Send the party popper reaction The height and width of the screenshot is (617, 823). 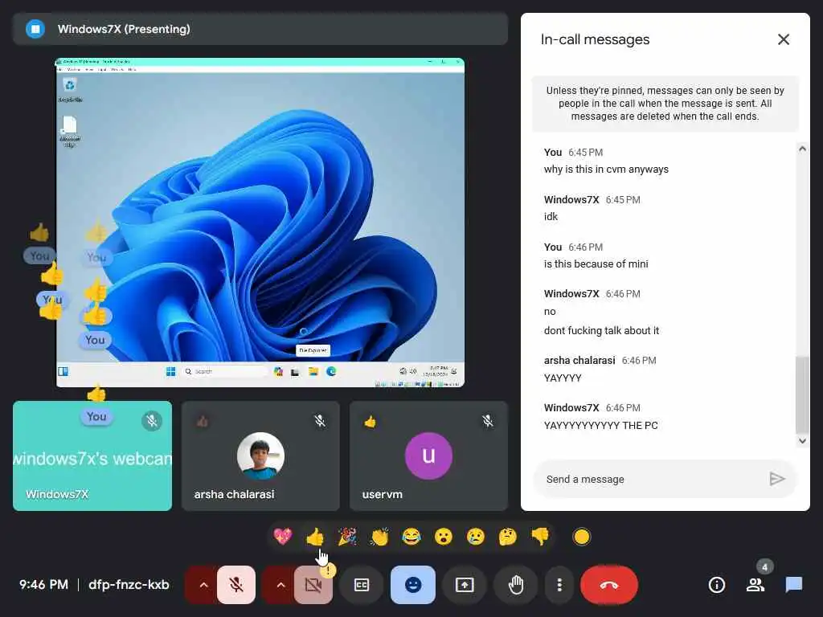coord(347,537)
